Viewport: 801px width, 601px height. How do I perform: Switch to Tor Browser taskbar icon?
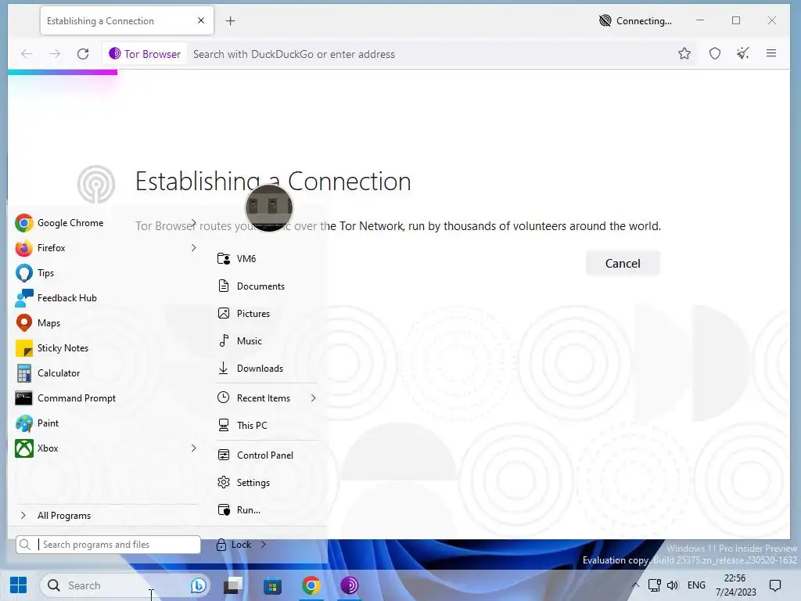click(350, 585)
